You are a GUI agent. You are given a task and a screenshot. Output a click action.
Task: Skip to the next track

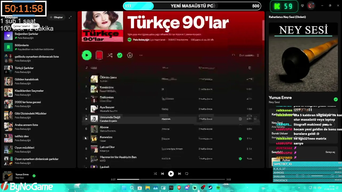[180, 174]
